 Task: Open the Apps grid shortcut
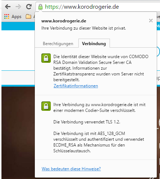click(7, 17)
